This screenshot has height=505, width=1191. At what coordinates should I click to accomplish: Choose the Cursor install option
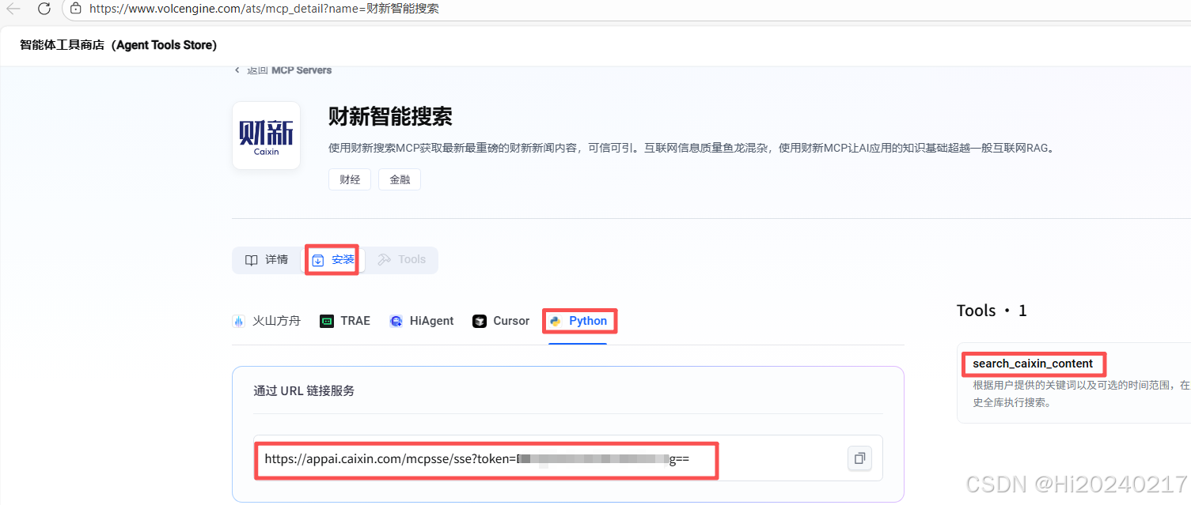pyautogui.click(x=501, y=321)
